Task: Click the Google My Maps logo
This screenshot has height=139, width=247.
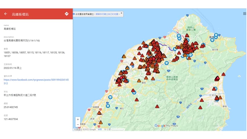Action: 166,126
